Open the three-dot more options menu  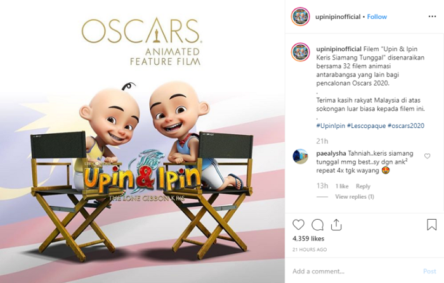[x=432, y=16]
